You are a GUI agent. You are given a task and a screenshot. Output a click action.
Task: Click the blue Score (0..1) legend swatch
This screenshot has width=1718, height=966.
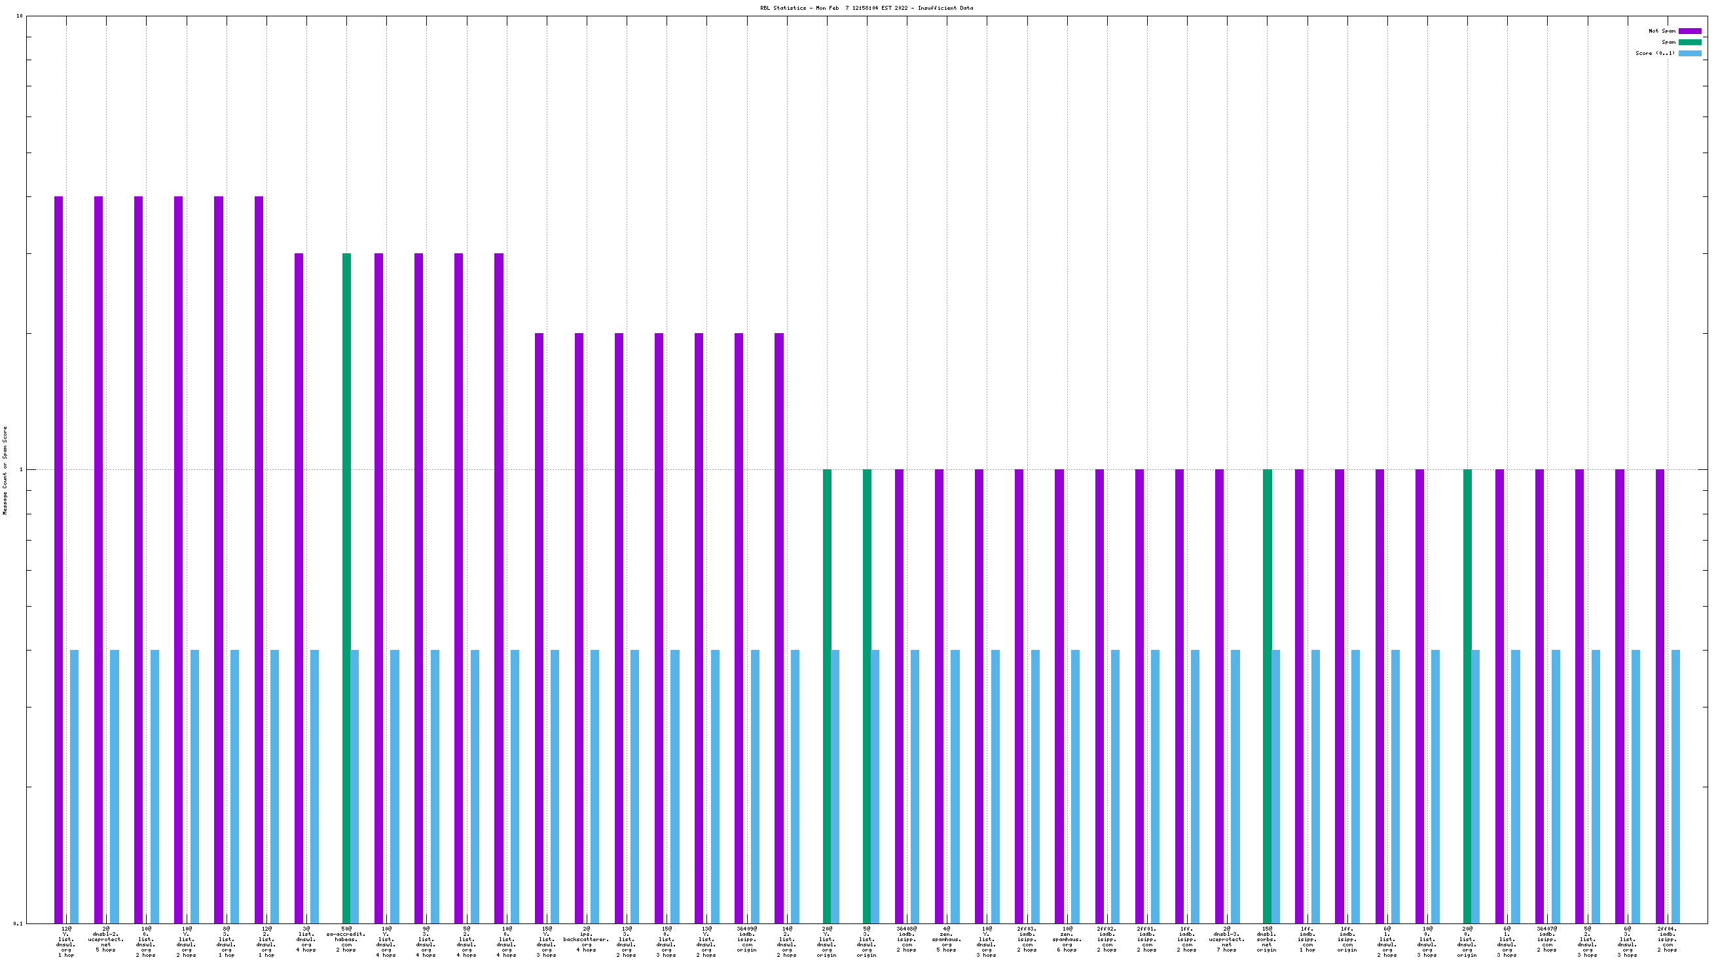coord(1689,53)
